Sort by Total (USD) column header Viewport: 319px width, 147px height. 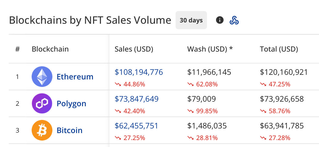pyautogui.click(x=279, y=49)
